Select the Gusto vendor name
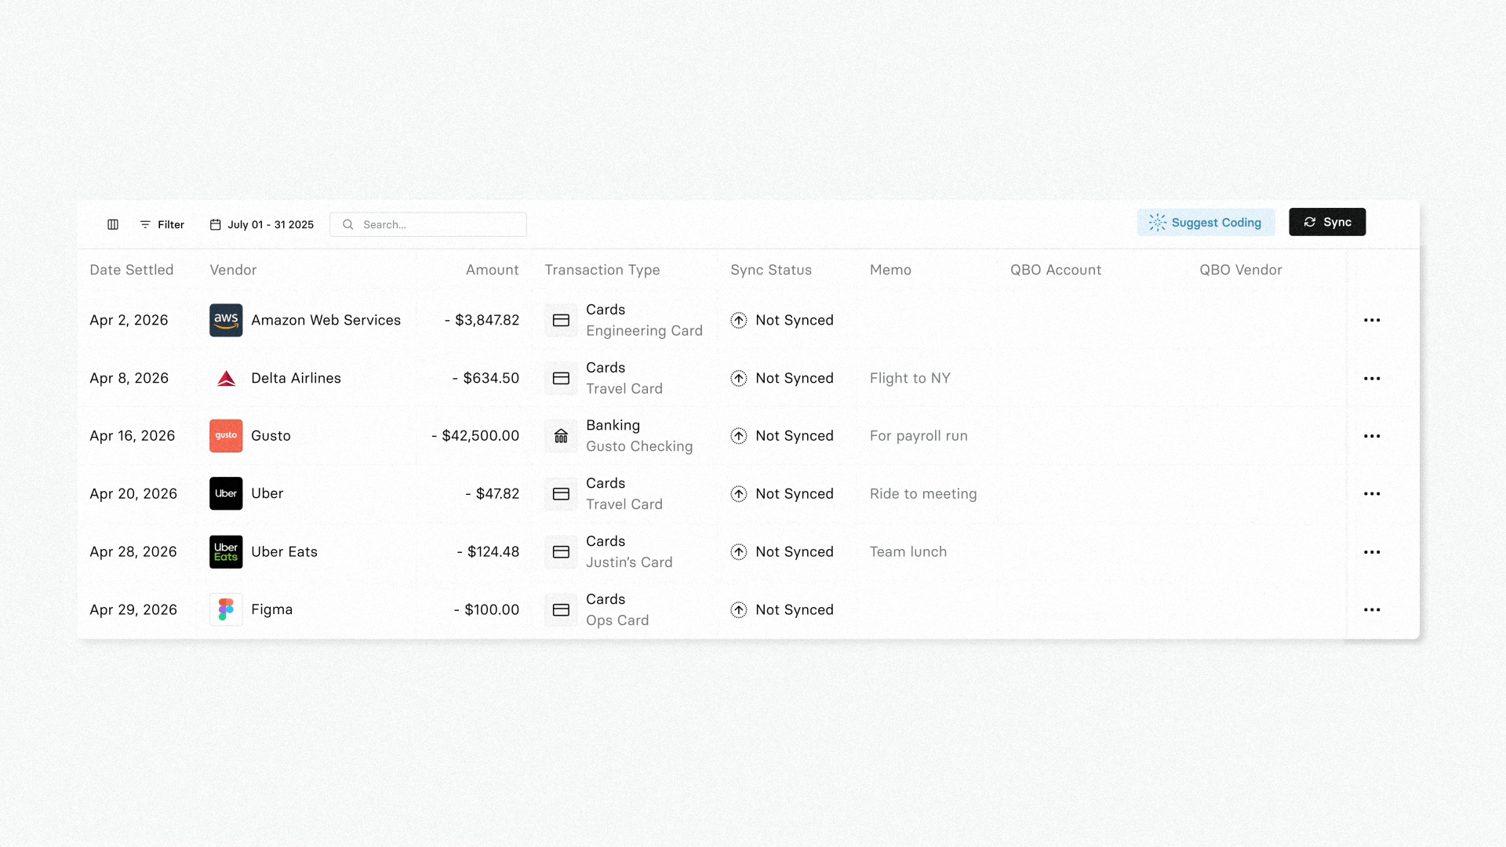 [271, 436]
